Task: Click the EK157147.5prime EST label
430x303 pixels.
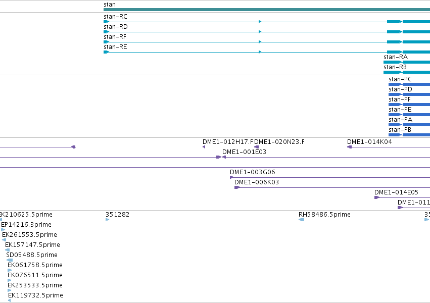Action: (x=33, y=245)
